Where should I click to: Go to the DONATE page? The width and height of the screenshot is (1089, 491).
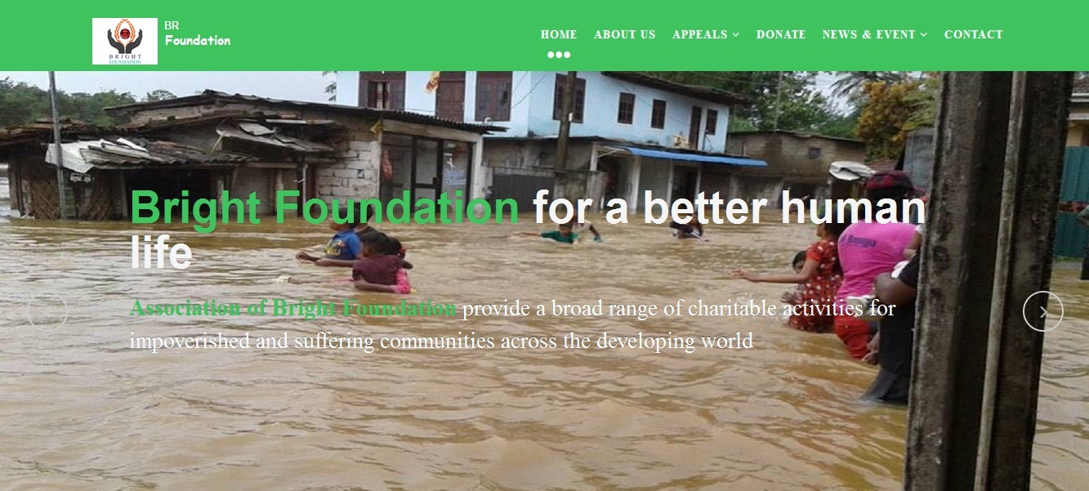coord(781,34)
